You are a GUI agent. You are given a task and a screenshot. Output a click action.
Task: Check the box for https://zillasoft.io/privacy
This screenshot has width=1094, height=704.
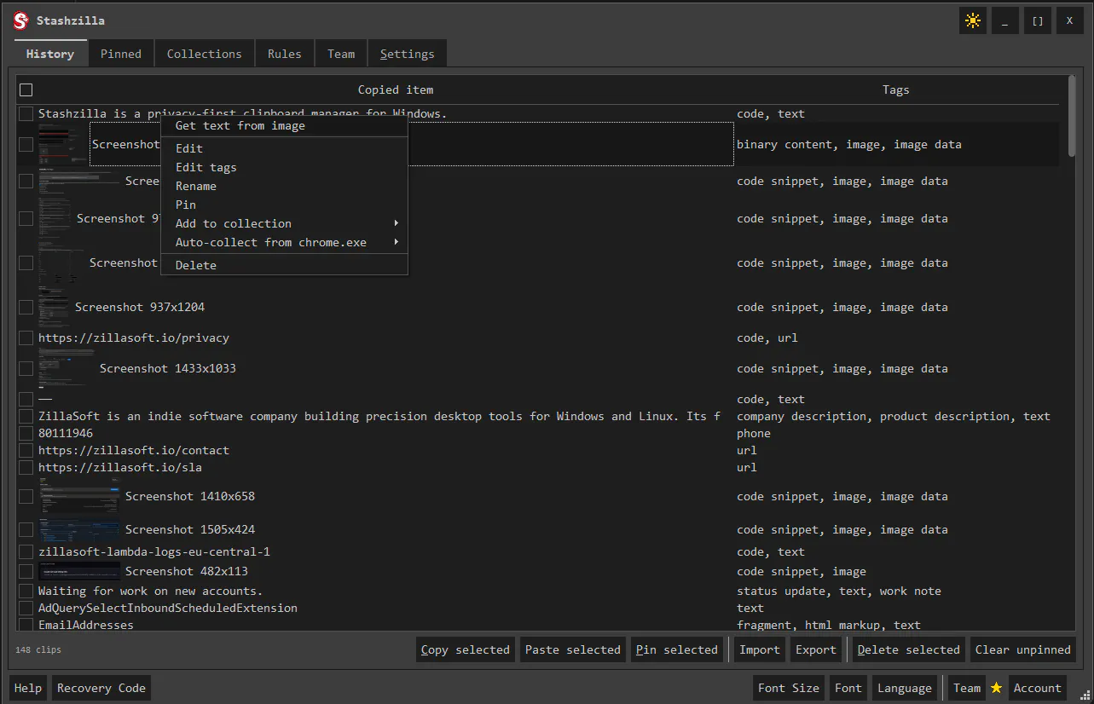tap(26, 338)
